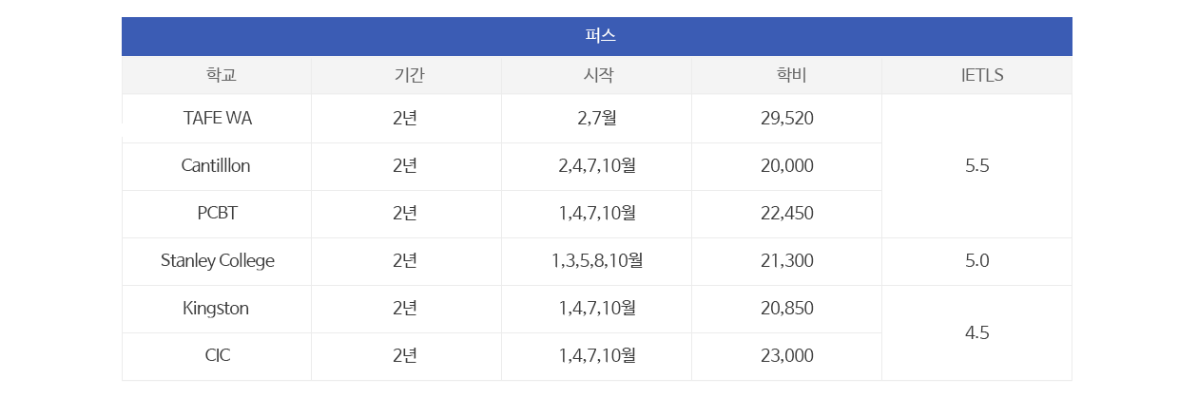Click the 23,000 tuition cell
This screenshot has height=397, width=1198.
[x=787, y=356]
